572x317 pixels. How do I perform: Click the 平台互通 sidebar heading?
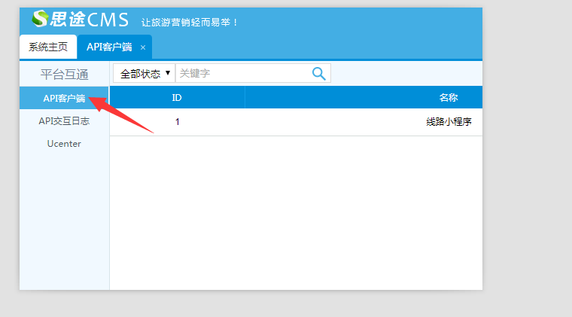pos(64,74)
